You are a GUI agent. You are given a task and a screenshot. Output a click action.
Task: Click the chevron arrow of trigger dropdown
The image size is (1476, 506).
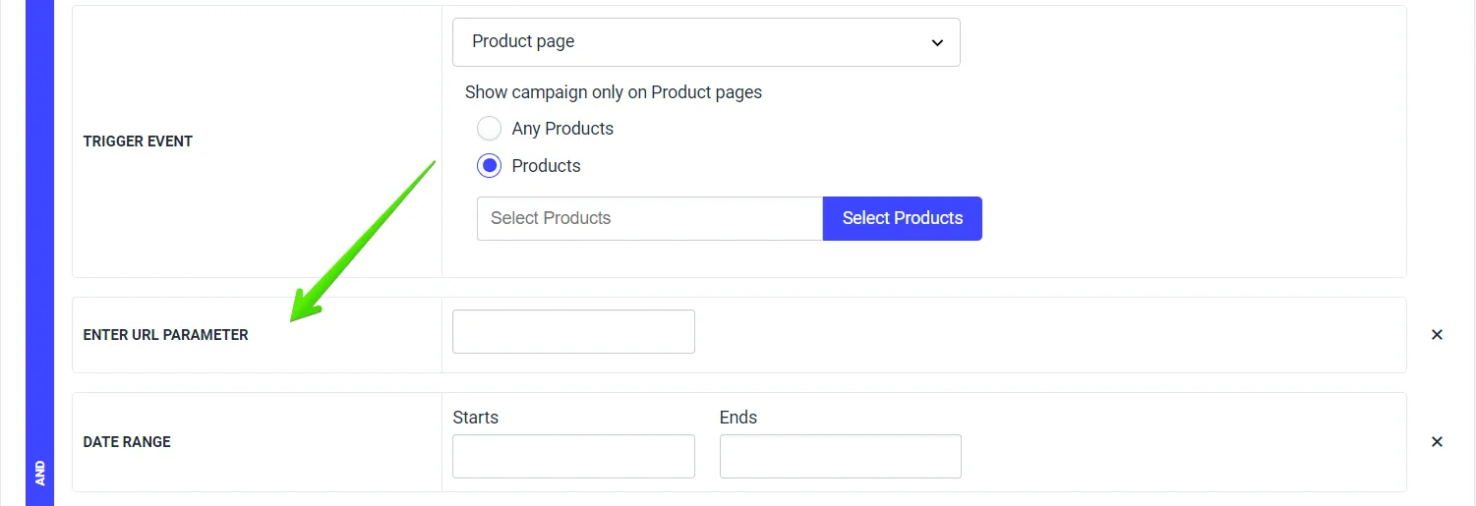[937, 43]
